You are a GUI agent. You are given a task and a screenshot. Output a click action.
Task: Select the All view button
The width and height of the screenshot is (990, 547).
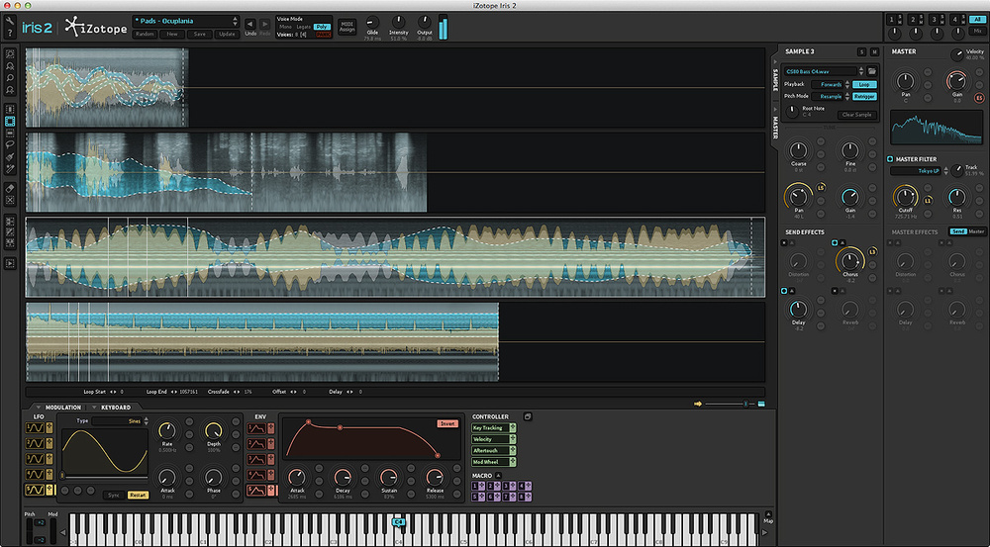(978, 20)
